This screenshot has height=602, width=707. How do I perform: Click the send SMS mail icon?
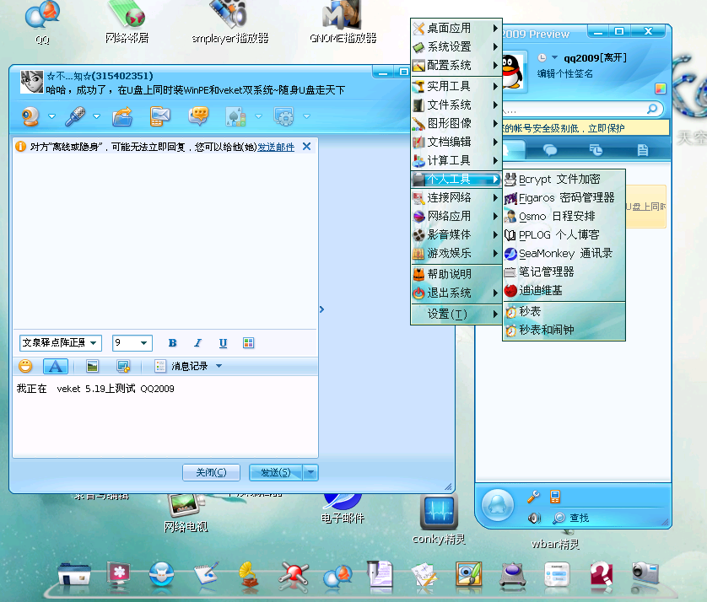[159, 116]
